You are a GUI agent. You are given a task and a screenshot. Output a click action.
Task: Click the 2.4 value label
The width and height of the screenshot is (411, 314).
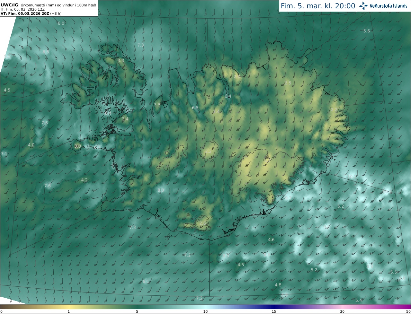click(x=217, y=112)
